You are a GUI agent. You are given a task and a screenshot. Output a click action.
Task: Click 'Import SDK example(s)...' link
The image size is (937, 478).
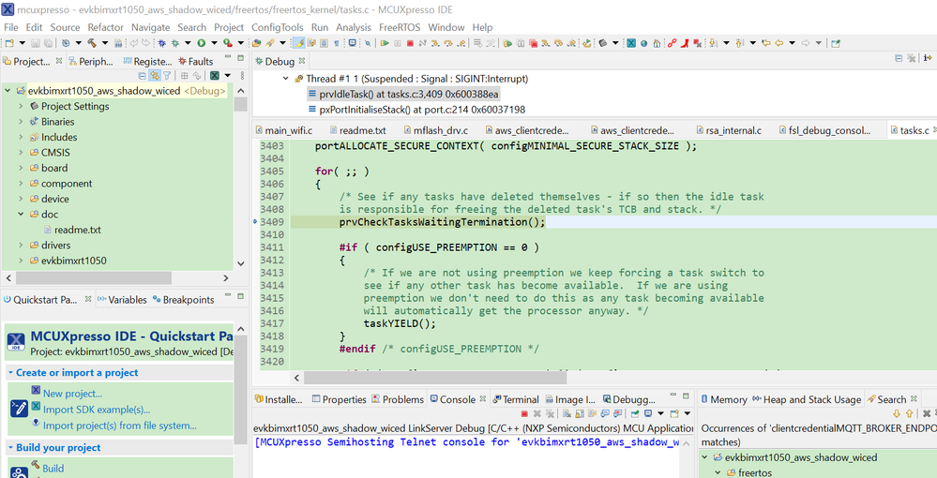(97, 410)
